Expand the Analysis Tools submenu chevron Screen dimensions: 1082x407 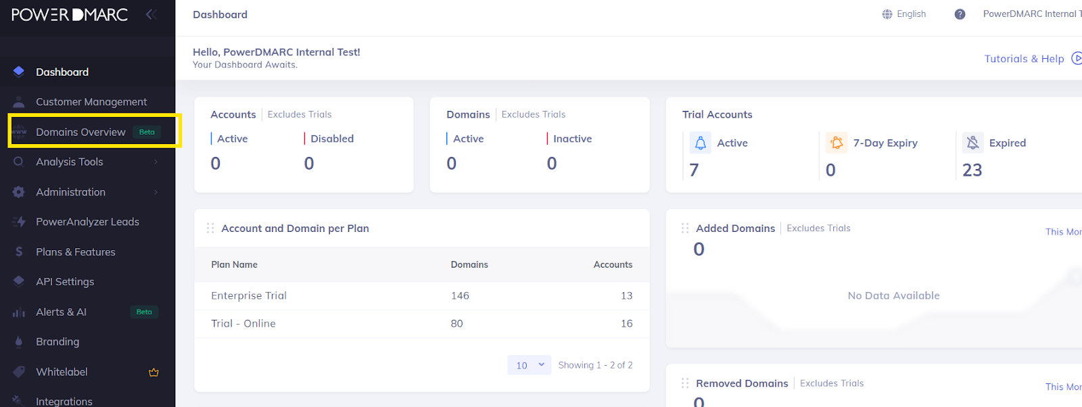pos(156,162)
